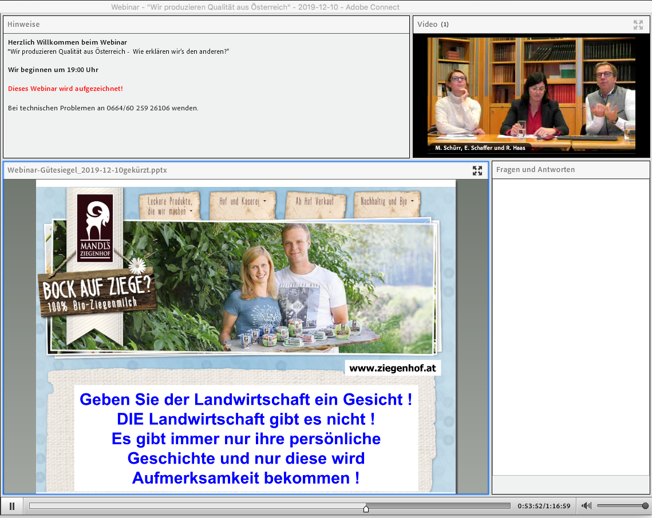Viewport: 652px width, 518px height.
Task: Click the 'Hinweise' pod title
Action: point(23,25)
